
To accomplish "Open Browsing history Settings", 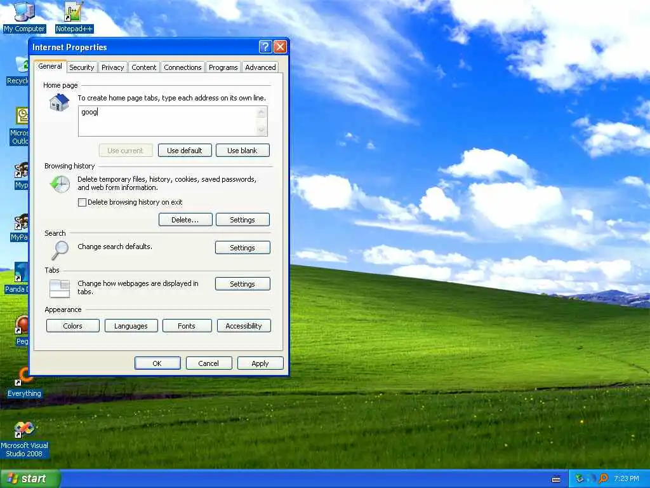I will [242, 220].
